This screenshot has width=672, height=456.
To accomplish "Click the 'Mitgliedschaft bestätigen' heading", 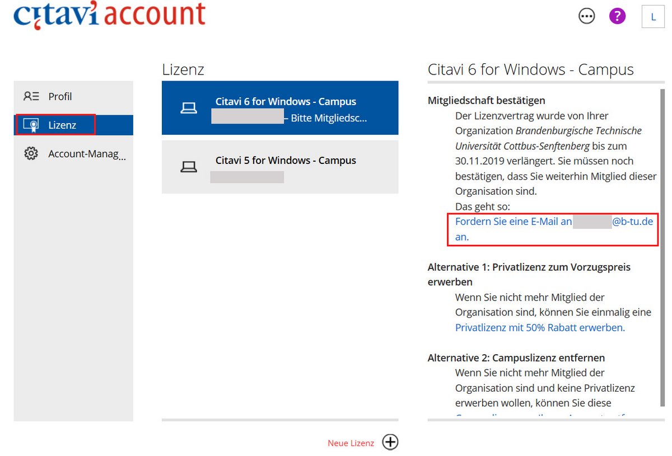I will 487,101.
